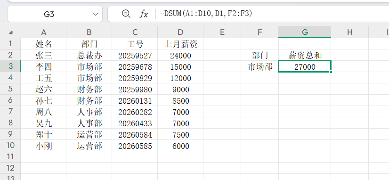Select column D header
Viewport: 389px width, 180px height.
[x=180, y=32]
